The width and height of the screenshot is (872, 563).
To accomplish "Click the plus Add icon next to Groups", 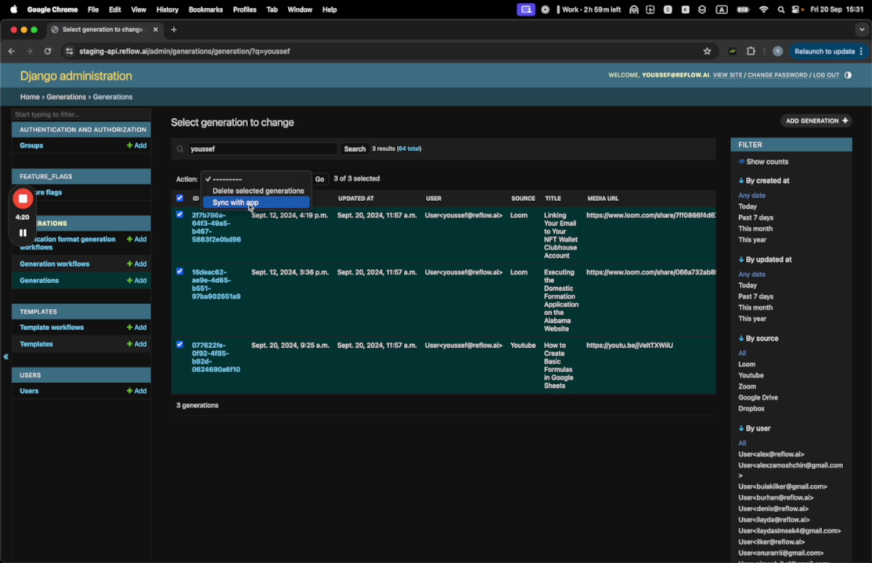I will (137, 145).
